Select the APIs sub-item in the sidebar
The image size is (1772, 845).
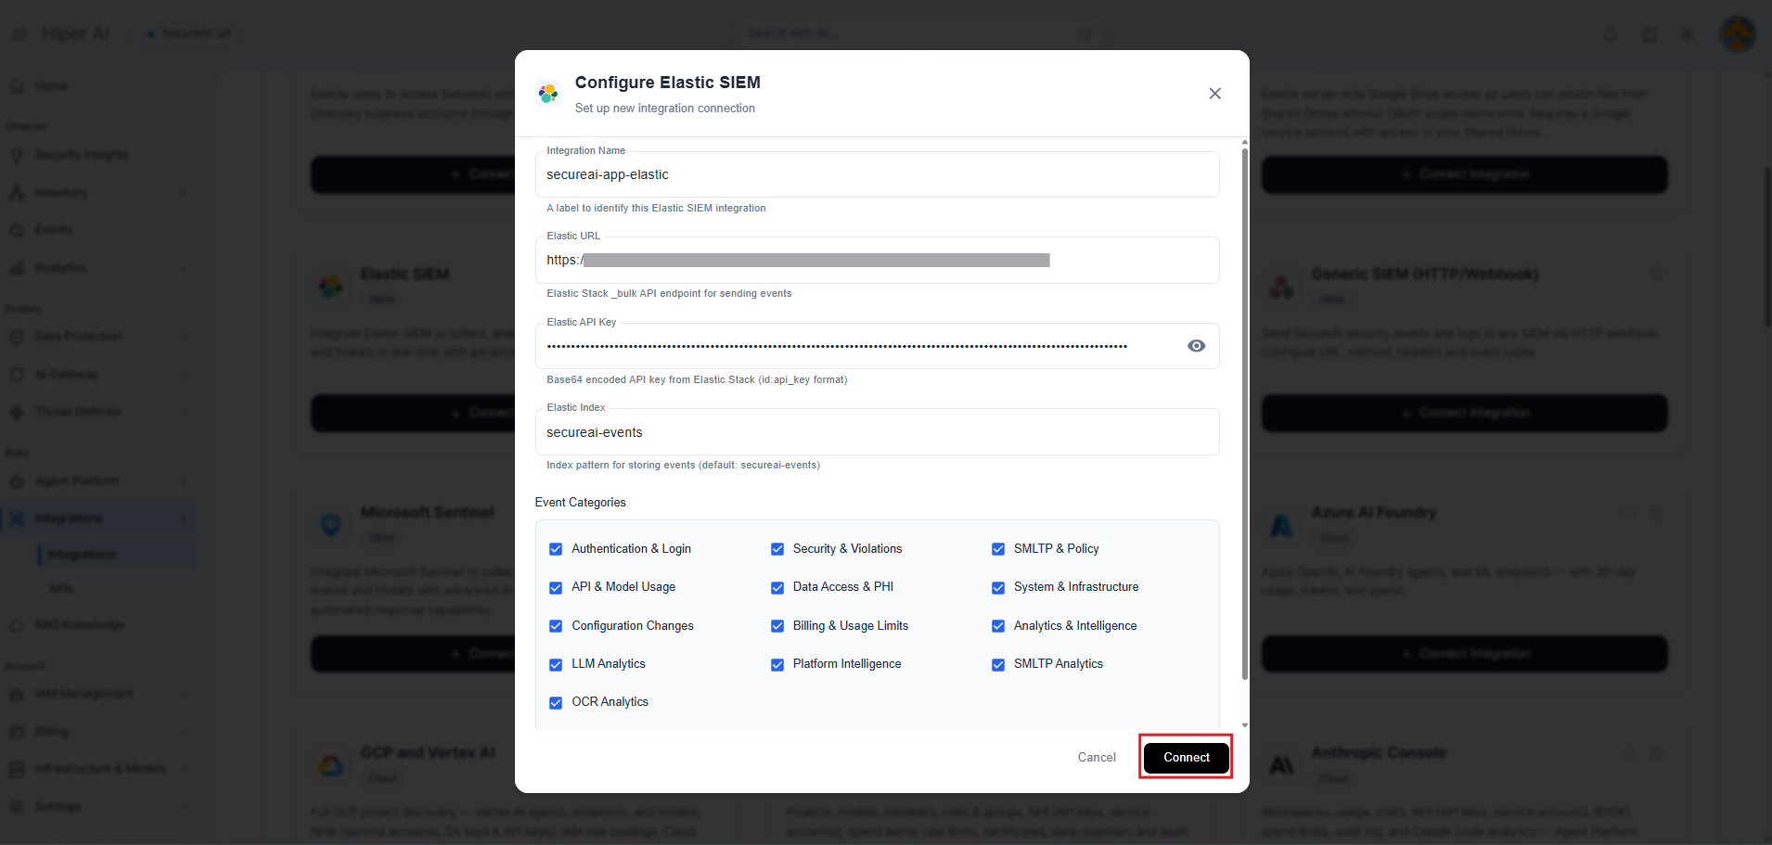tap(61, 589)
